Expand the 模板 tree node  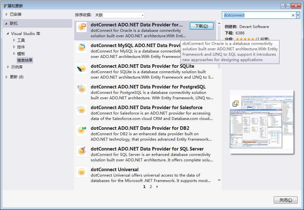[x=14, y=53]
